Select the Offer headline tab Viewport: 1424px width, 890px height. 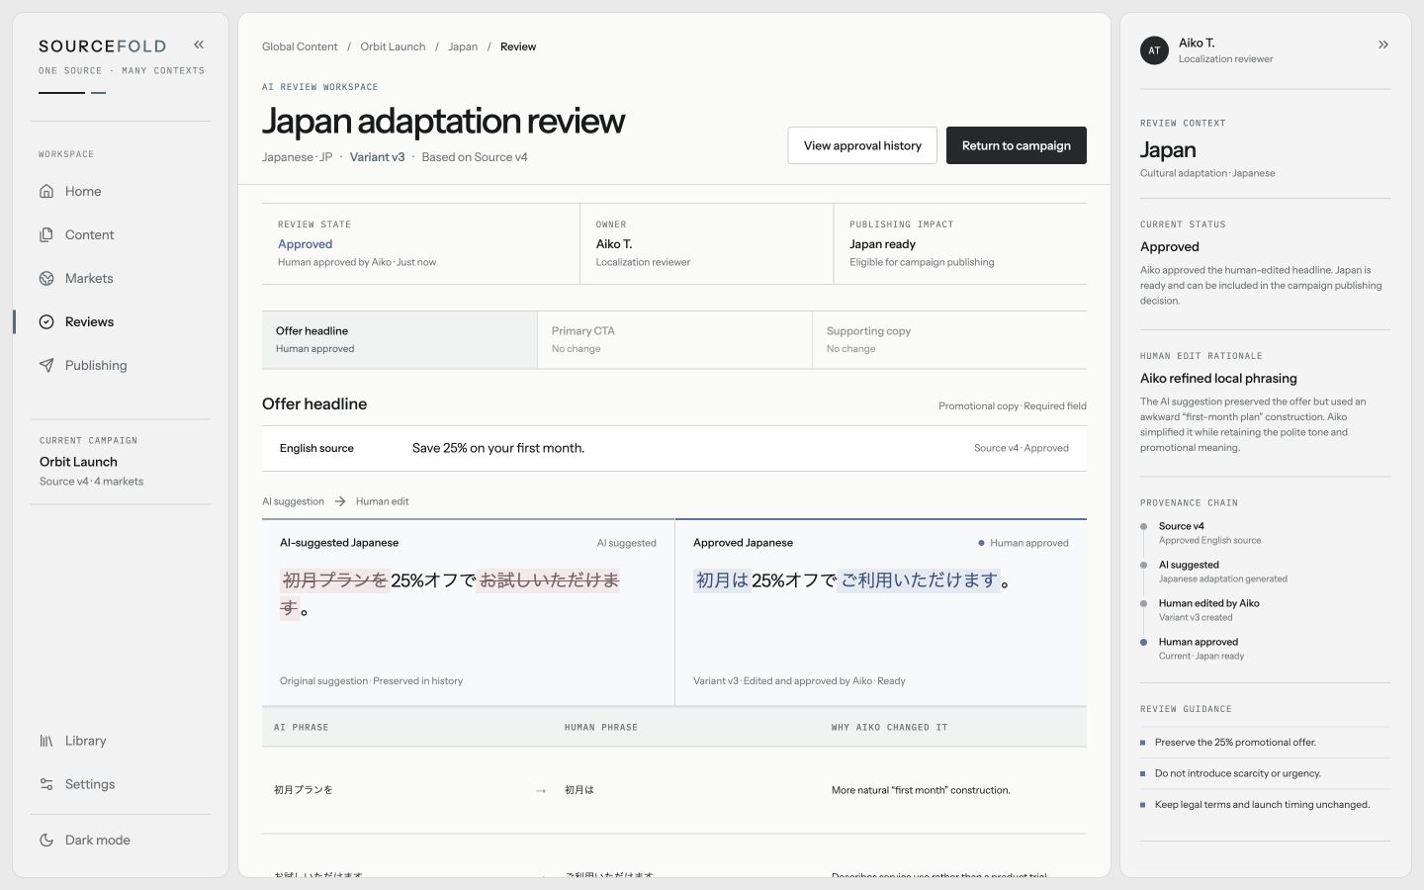(x=400, y=340)
